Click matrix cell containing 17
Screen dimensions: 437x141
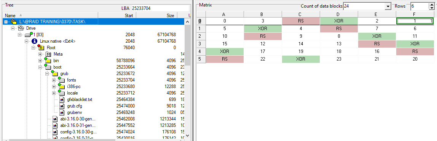point(263,51)
